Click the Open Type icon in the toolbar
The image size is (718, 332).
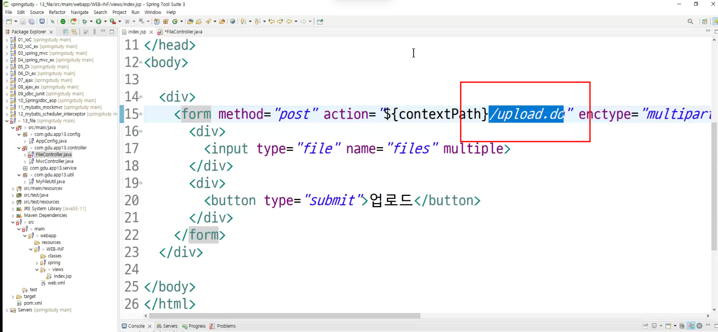point(190,21)
